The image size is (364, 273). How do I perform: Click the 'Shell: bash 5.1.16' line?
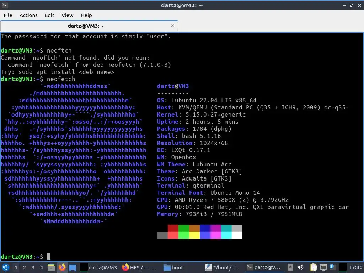189,136
